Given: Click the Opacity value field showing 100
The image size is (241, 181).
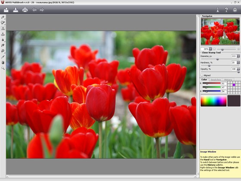Looking at the screenshot, I should coord(234,69).
